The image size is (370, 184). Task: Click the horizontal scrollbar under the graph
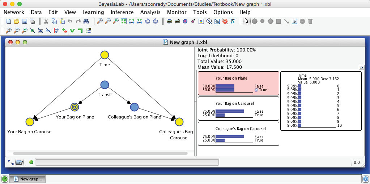point(100,153)
